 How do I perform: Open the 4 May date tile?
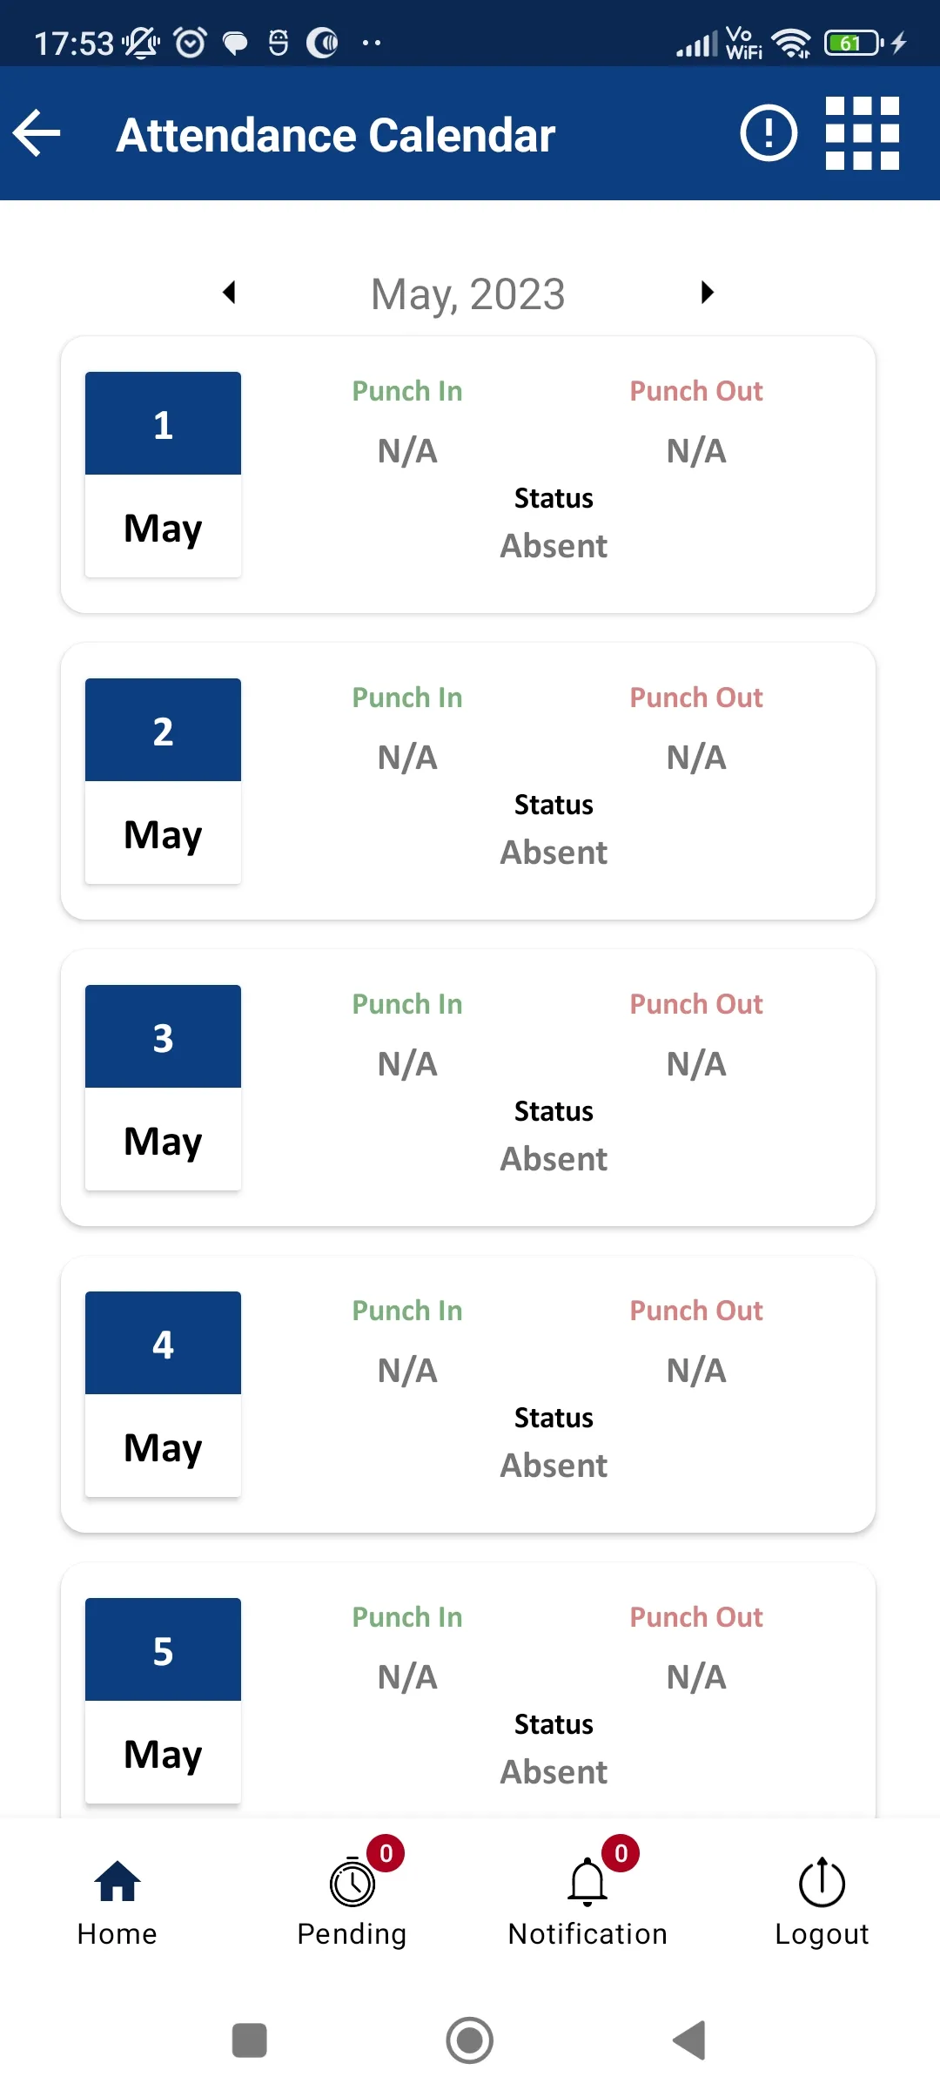[163, 1394]
